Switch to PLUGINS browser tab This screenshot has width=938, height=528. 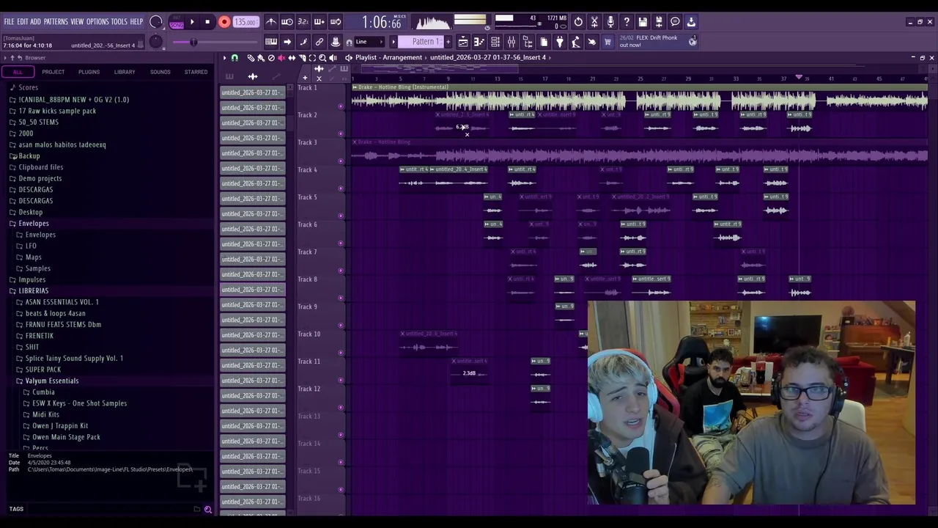tap(89, 72)
